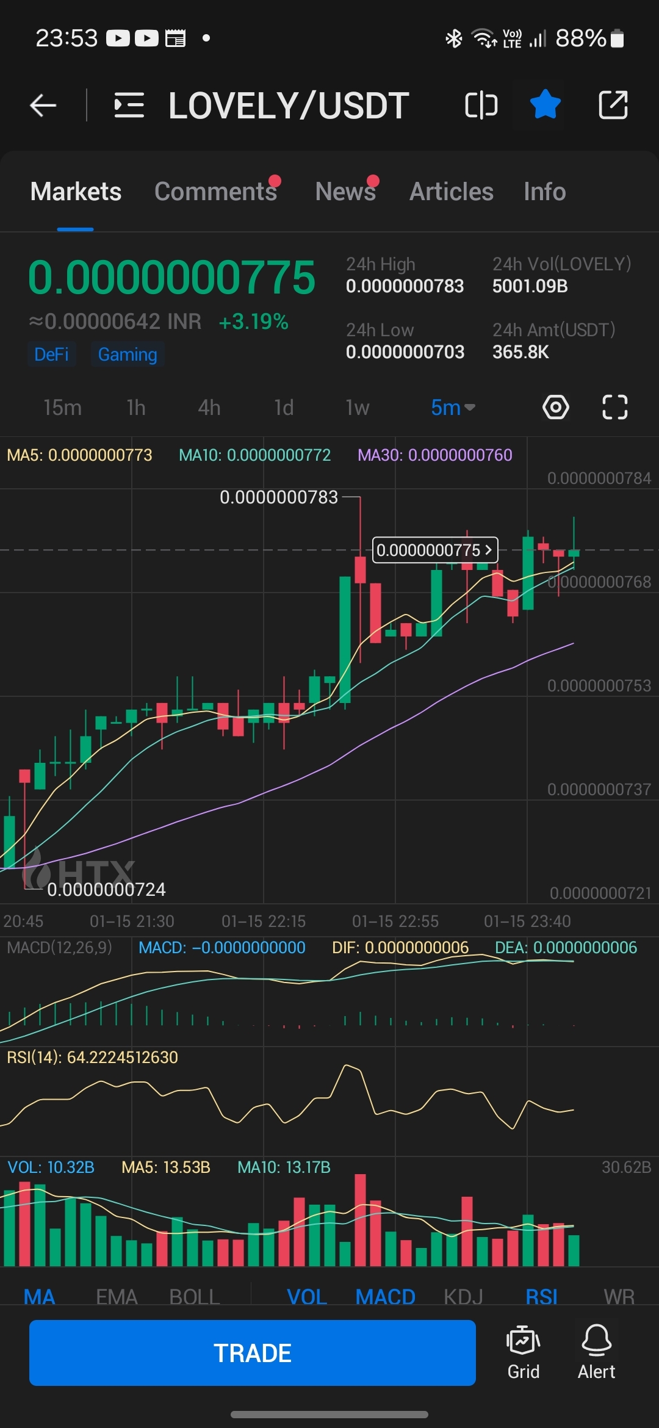Screen dimensions: 659x1428
Task: Expand chart to fullscreen
Action: [614, 407]
